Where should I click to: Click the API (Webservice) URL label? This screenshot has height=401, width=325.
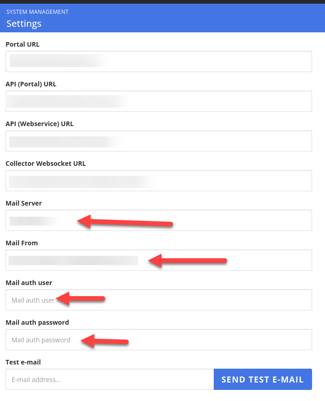(x=40, y=124)
